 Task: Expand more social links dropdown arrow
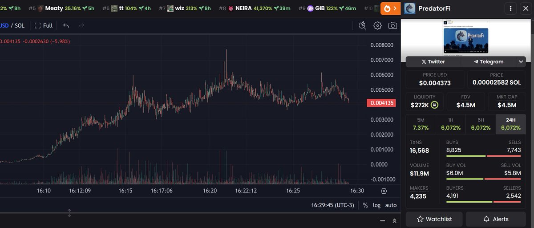pos(521,61)
